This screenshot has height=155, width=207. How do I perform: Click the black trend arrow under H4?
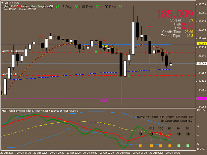(179, 134)
